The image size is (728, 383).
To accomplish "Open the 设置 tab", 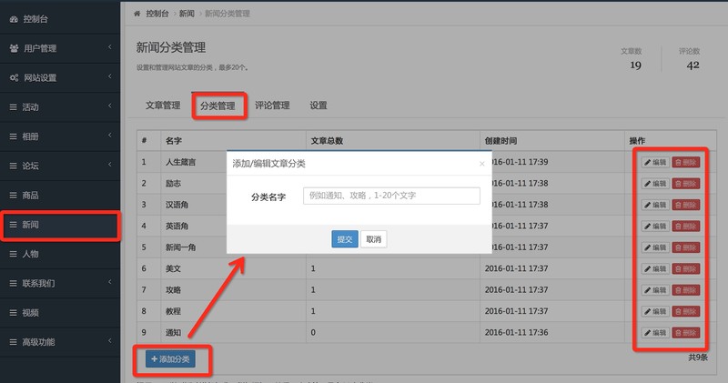I will pyautogui.click(x=318, y=106).
